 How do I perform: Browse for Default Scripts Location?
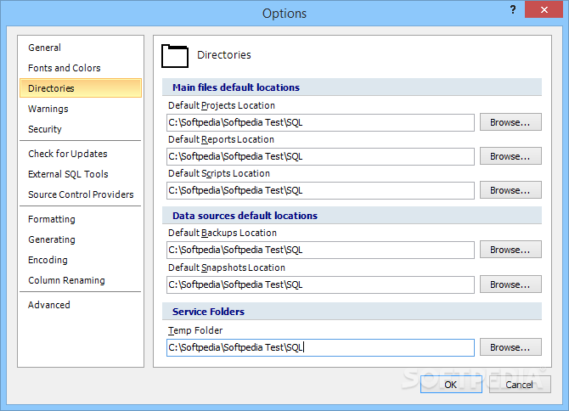click(510, 190)
